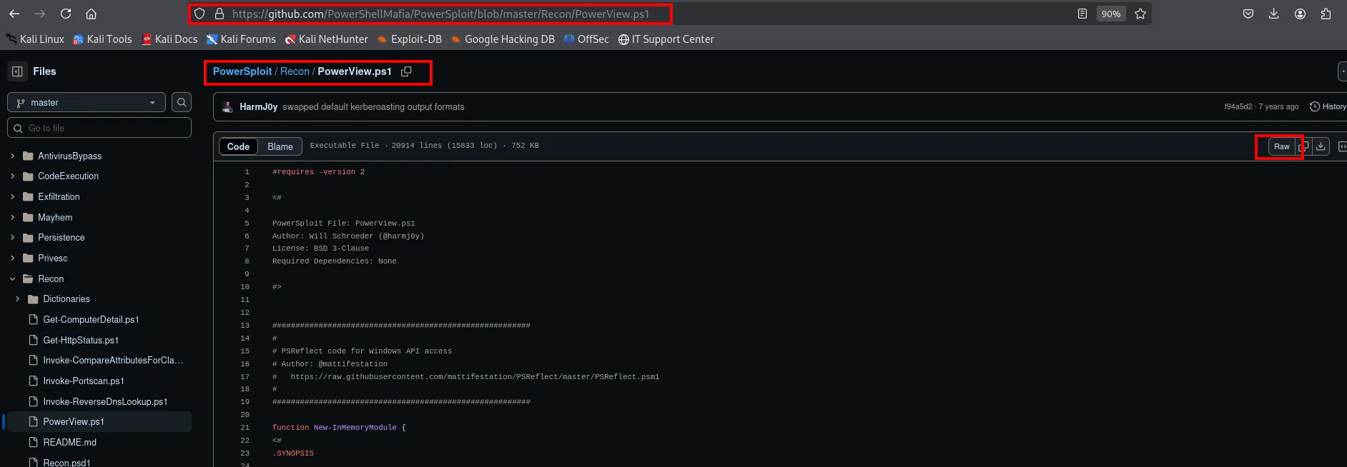
Task: Open the Kali Docs bookmark
Action: 169,39
